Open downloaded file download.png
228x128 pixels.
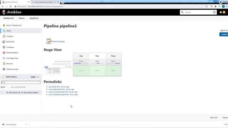click(x=11, y=124)
